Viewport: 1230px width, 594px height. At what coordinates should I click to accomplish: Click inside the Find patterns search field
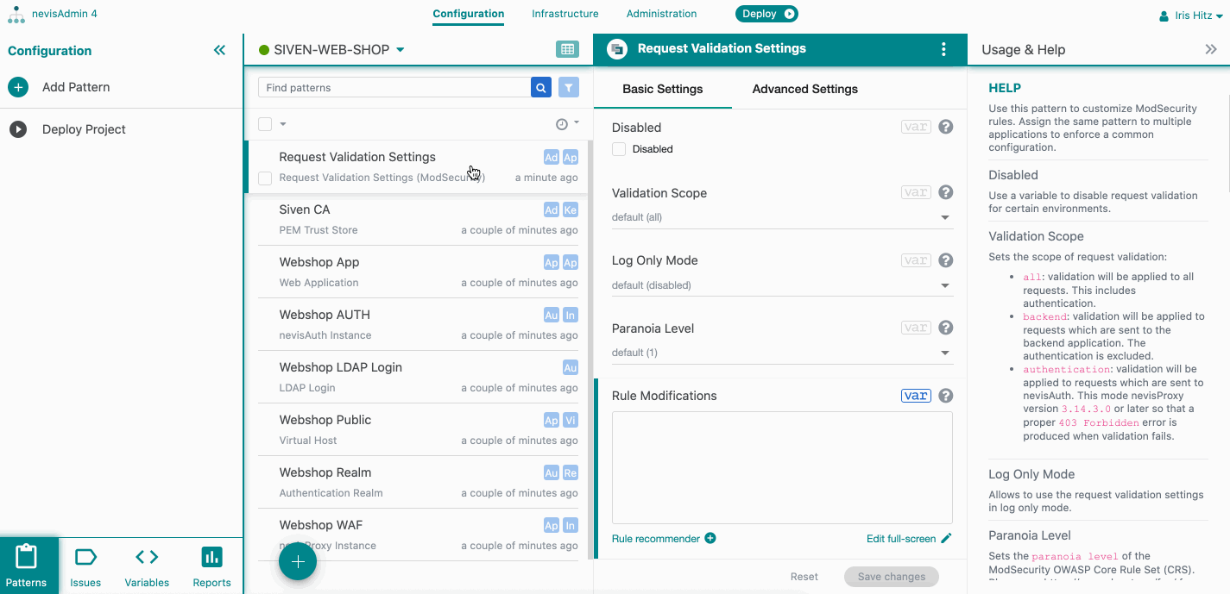[394, 87]
